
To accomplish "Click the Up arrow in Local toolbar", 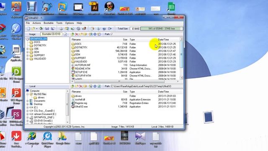I will (x=72, y=86).
